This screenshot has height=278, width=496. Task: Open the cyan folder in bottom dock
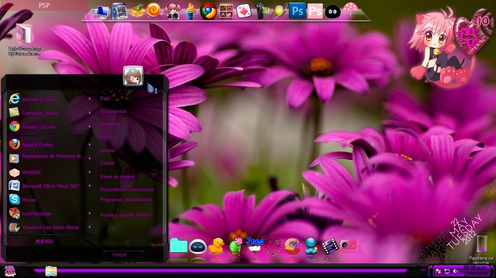click(179, 246)
